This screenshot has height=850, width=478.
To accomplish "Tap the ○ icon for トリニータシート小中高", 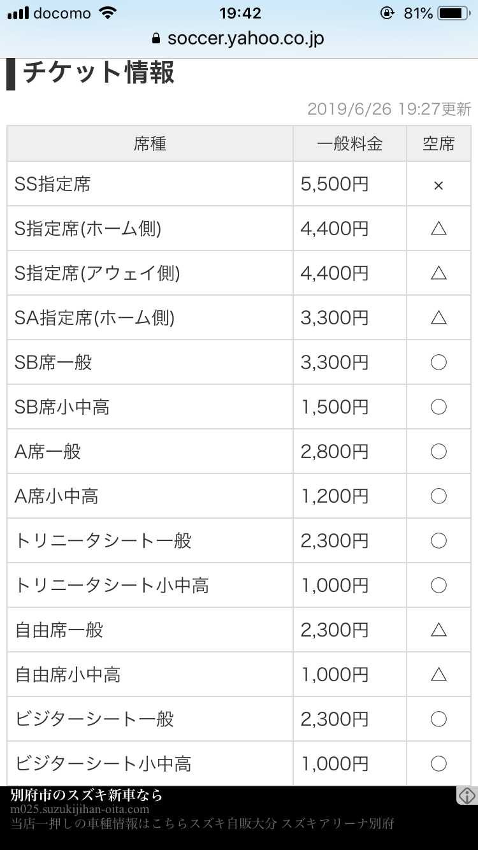I will tap(438, 586).
